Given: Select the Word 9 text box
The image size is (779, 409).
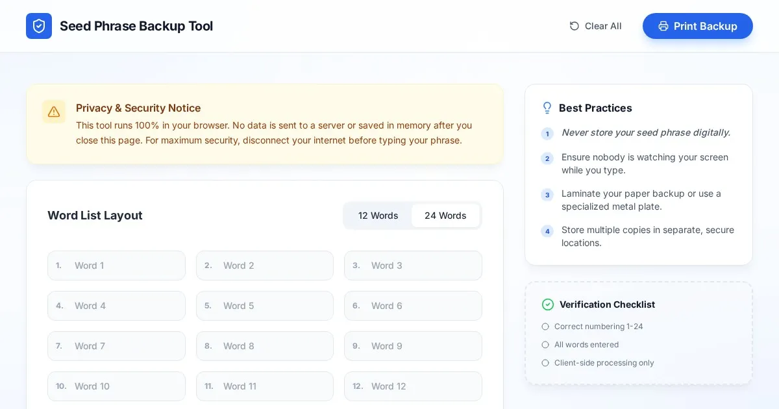Looking at the screenshot, I should click(x=421, y=346).
